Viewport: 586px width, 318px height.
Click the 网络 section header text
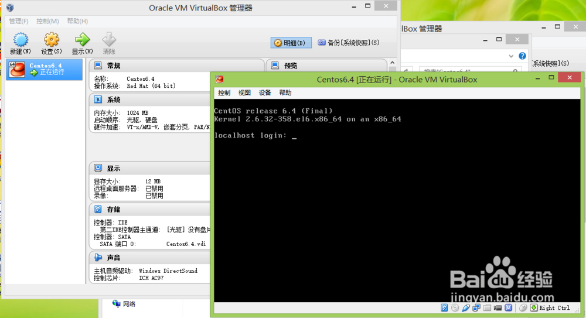pyautogui.click(x=129, y=304)
